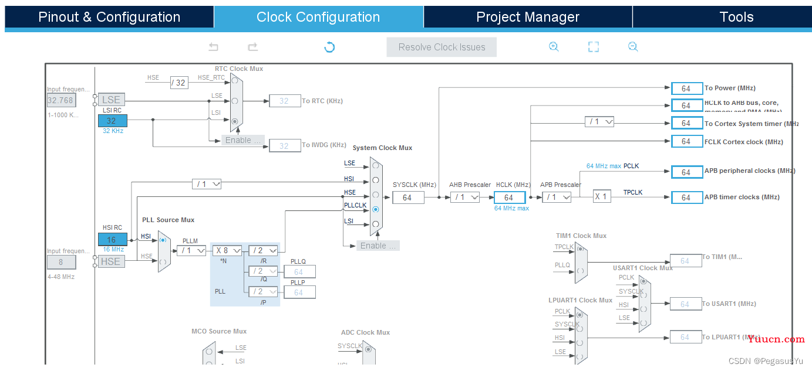Image resolution: width=812 pixels, height=371 pixels.
Task: Select HSI in LPUART1 Clock Mux
Action: pyautogui.click(x=580, y=342)
